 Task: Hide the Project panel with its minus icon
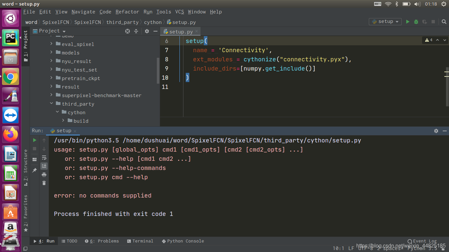pos(155,31)
